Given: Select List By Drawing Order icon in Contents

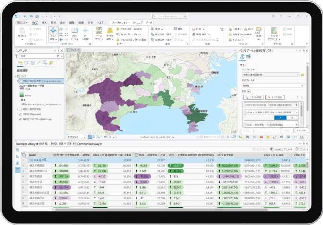Looking at the screenshot, I should pos(21,62).
